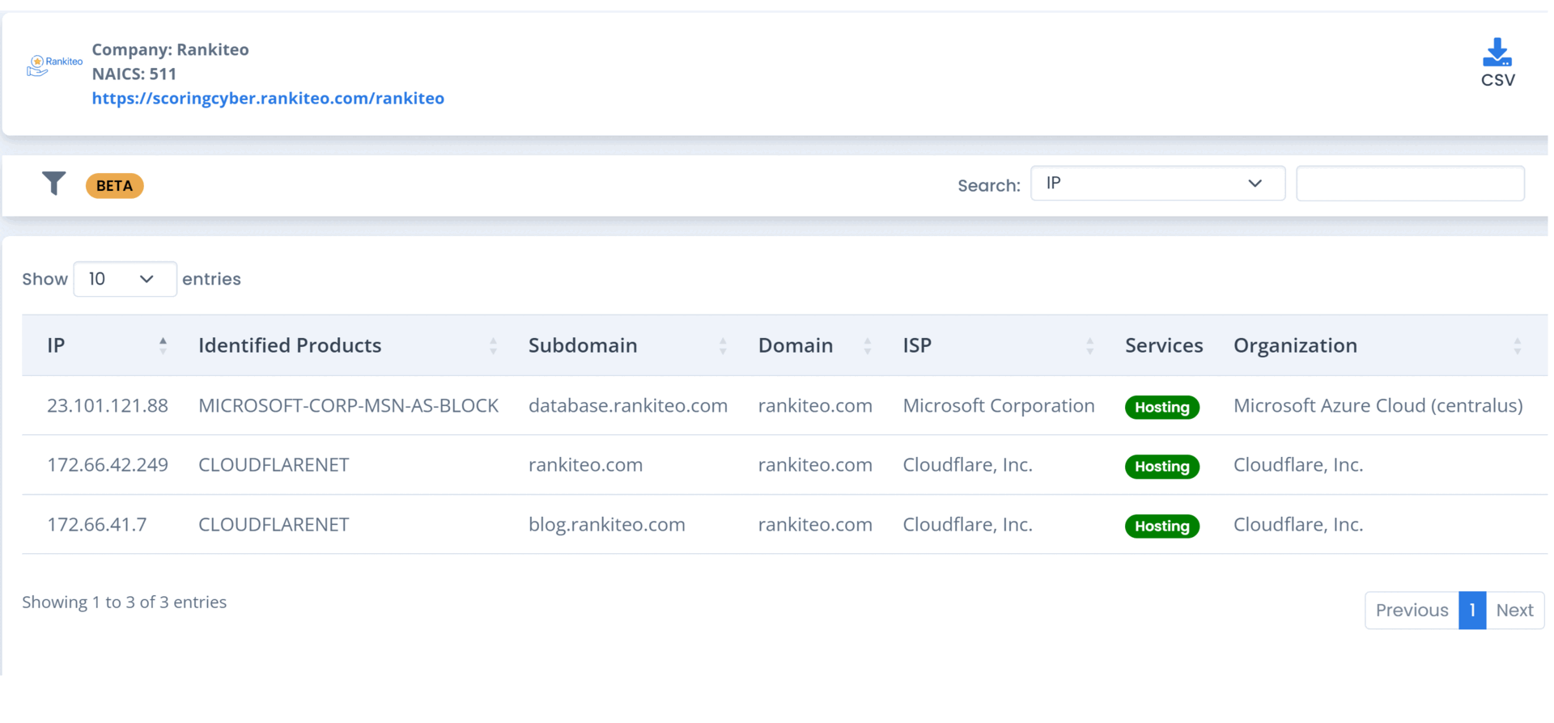1554x723 pixels.
Task: Select the 172.66.41.7 IP address cell
Action: [x=97, y=525]
